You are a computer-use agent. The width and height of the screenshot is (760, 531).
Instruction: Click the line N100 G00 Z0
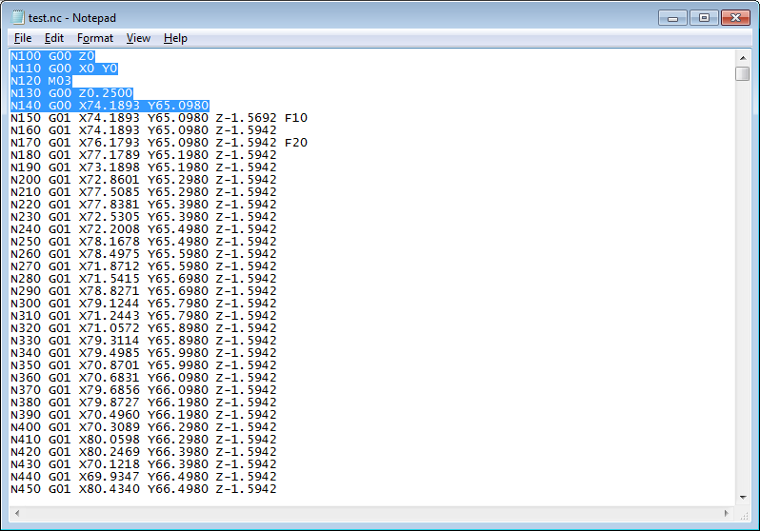(x=52, y=56)
